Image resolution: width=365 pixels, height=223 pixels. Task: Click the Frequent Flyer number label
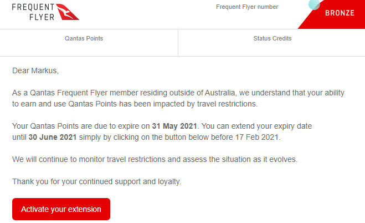point(246,7)
